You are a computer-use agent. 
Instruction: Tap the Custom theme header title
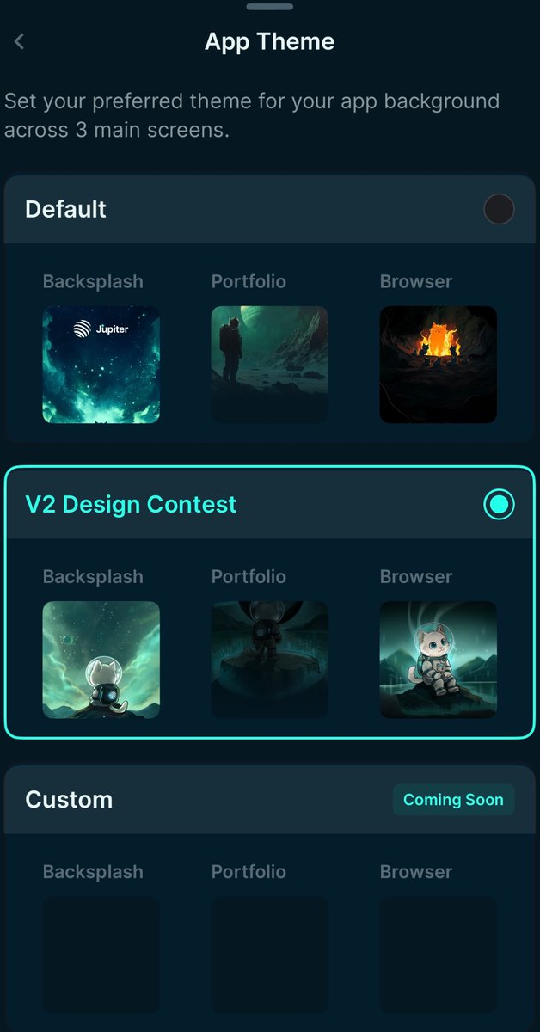[x=69, y=800]
